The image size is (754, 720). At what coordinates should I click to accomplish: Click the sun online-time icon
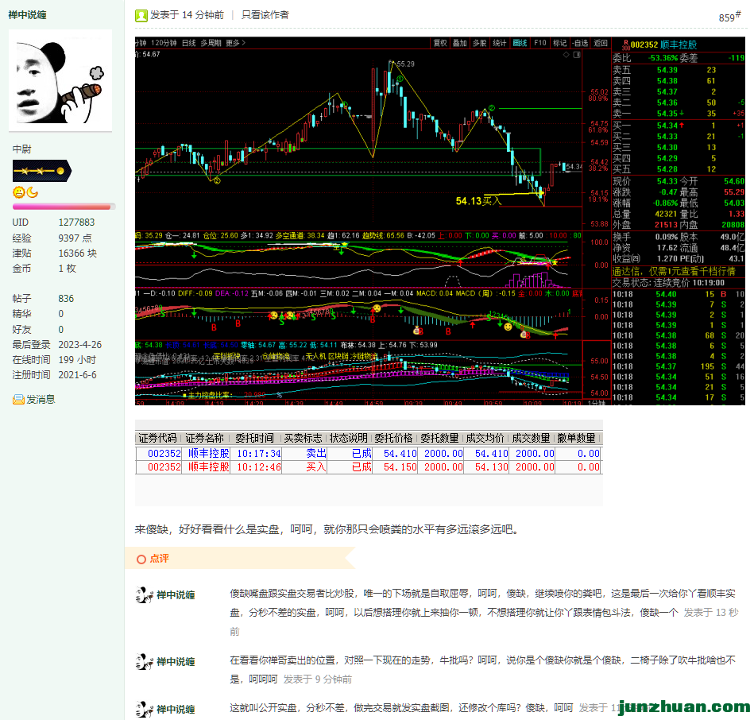click(18, 192)
